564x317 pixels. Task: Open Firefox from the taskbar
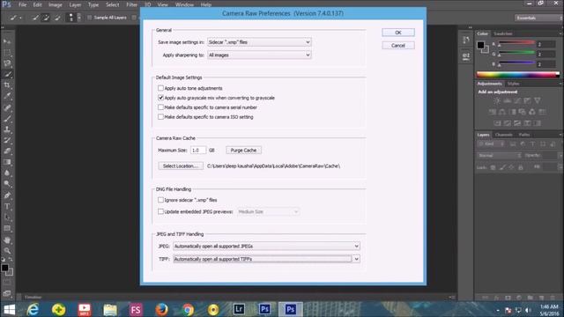[161, 309]
